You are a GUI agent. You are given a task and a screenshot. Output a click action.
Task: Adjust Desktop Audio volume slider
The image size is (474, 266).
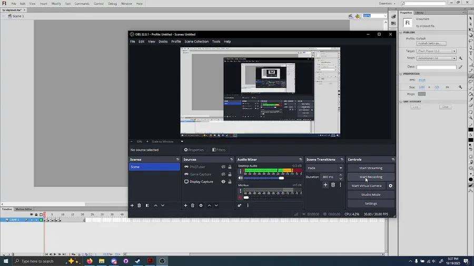click(281, 178)
